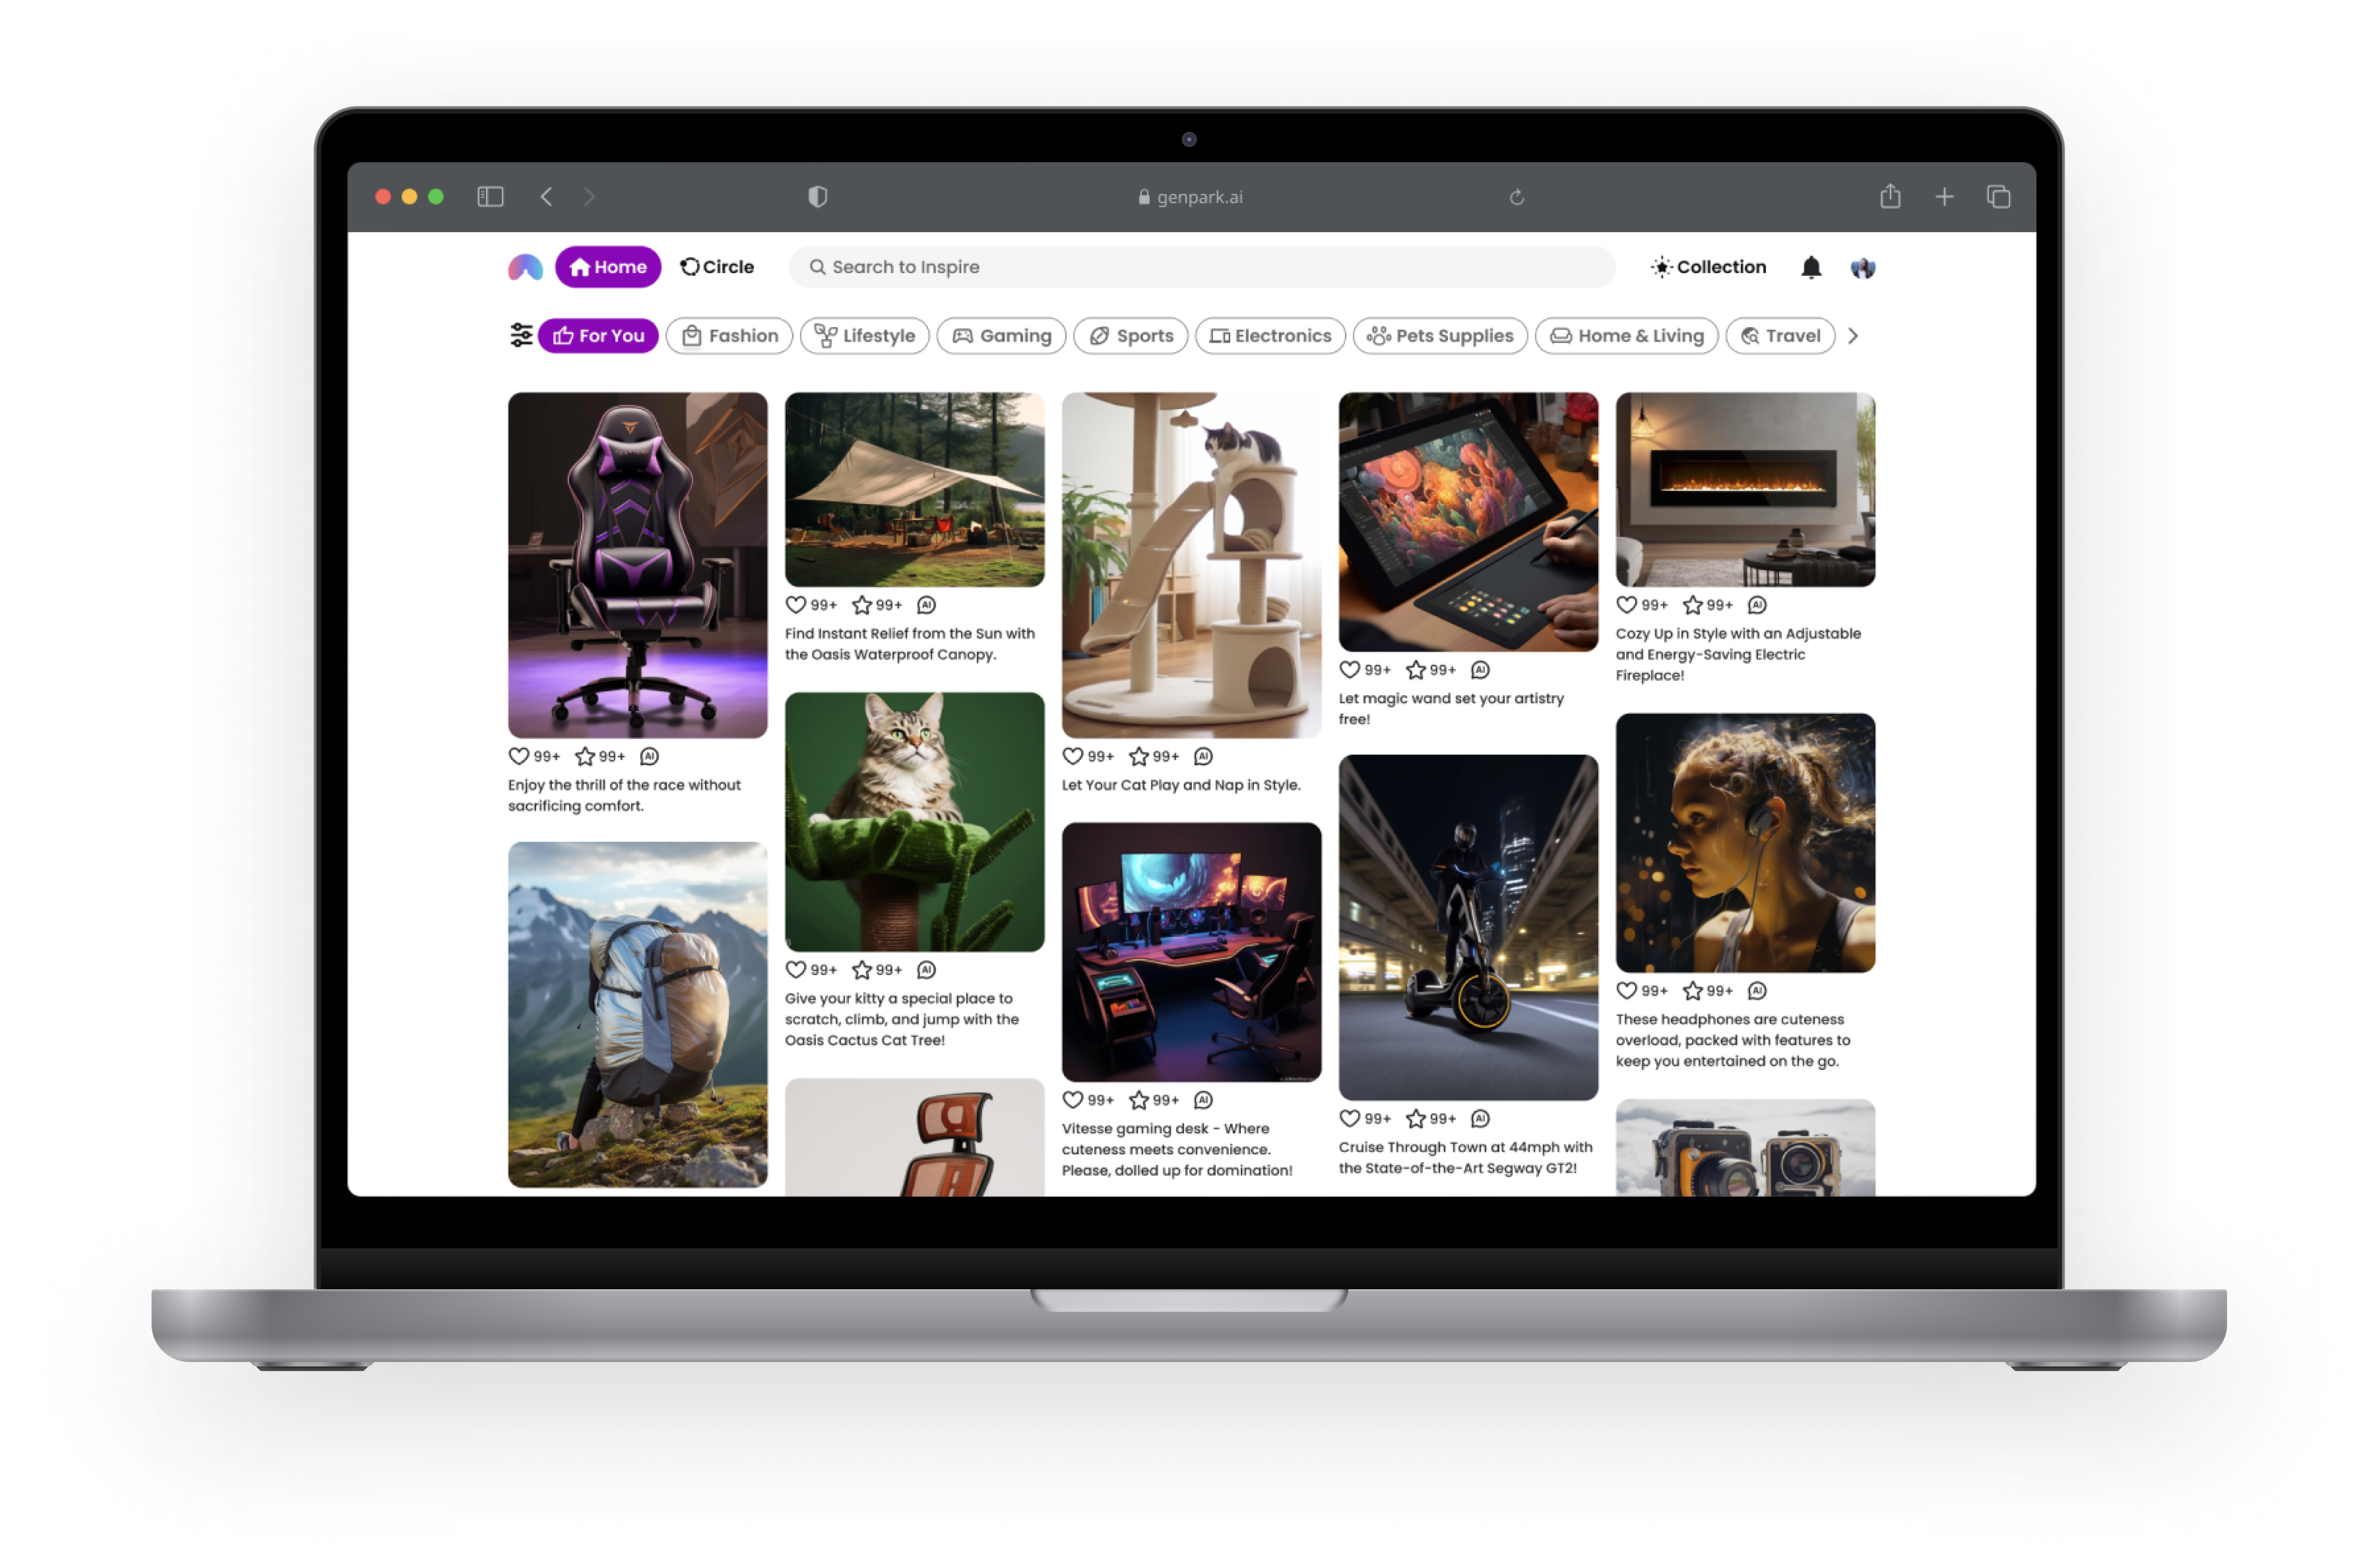Open the Collection page
The image size is (2362, 1568).
click(1709, 267)
